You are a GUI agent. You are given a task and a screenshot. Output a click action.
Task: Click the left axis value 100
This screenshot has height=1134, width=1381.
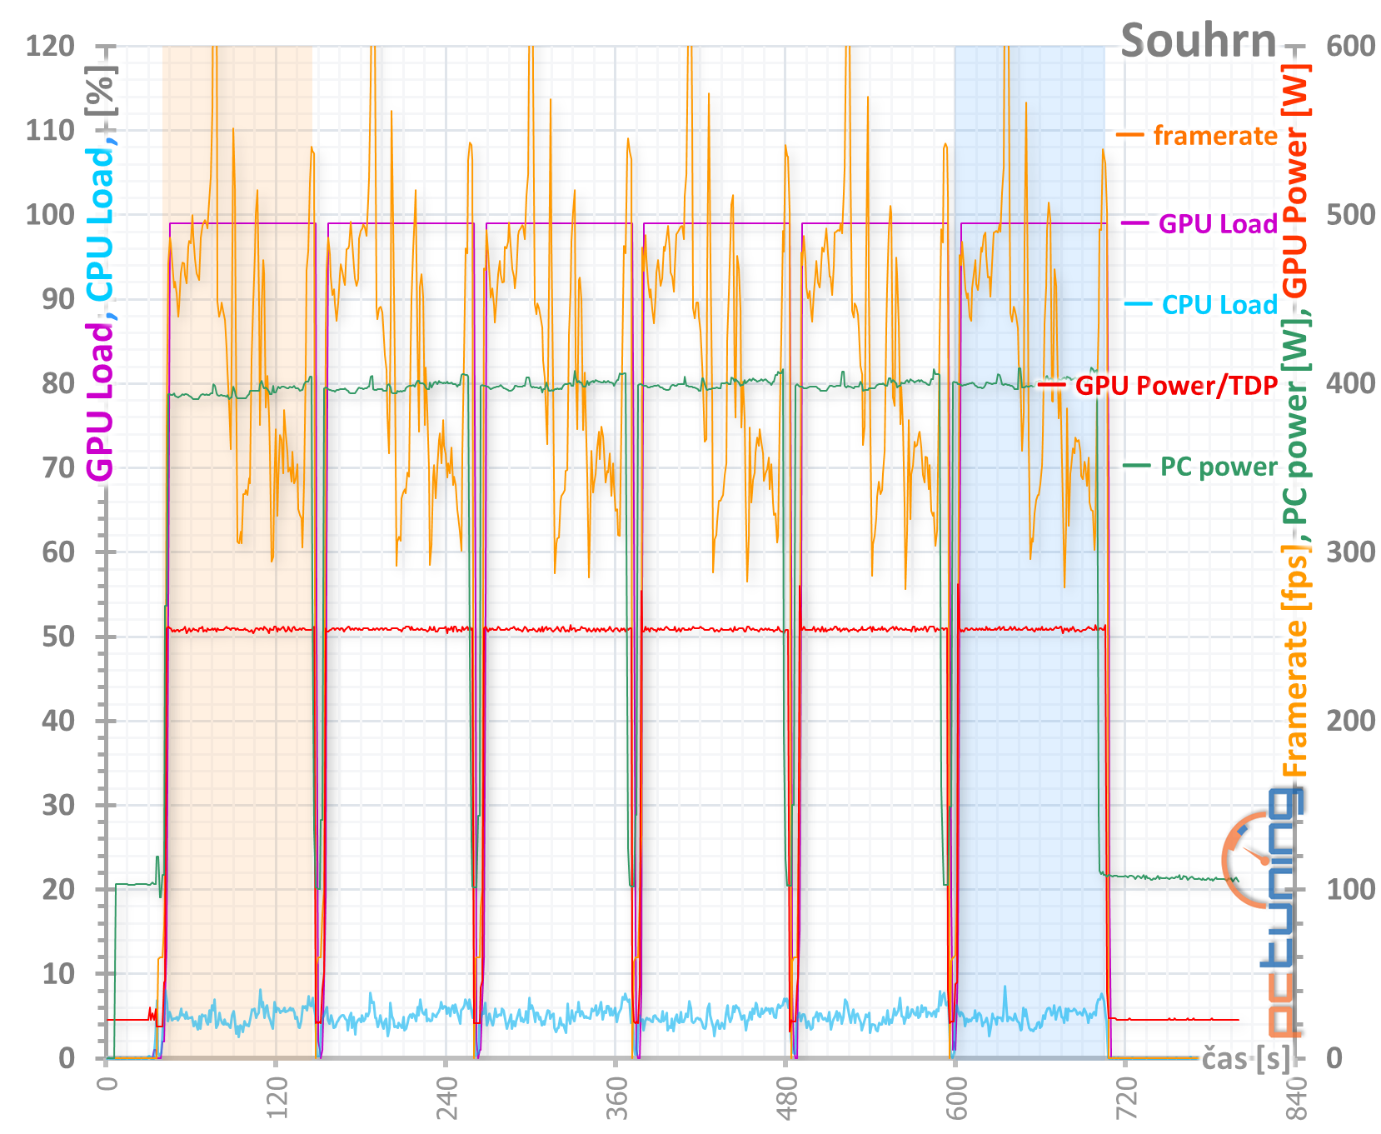tap(50, 214)
